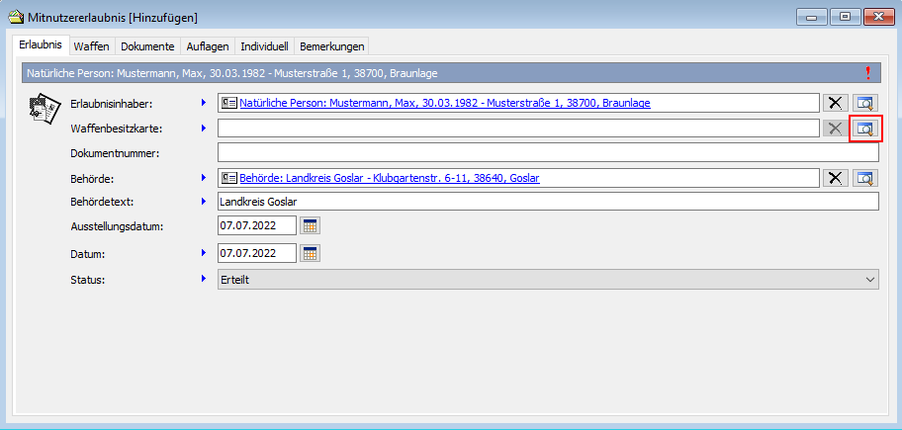Click the empty Waffenbesitzkarte field
902x430 pixels.
517,129
